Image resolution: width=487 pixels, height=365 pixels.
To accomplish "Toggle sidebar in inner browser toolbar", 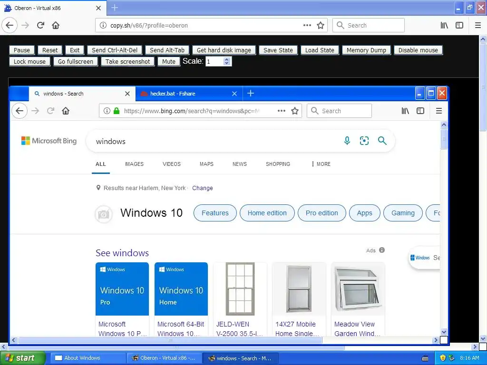I will coord(420,111).
